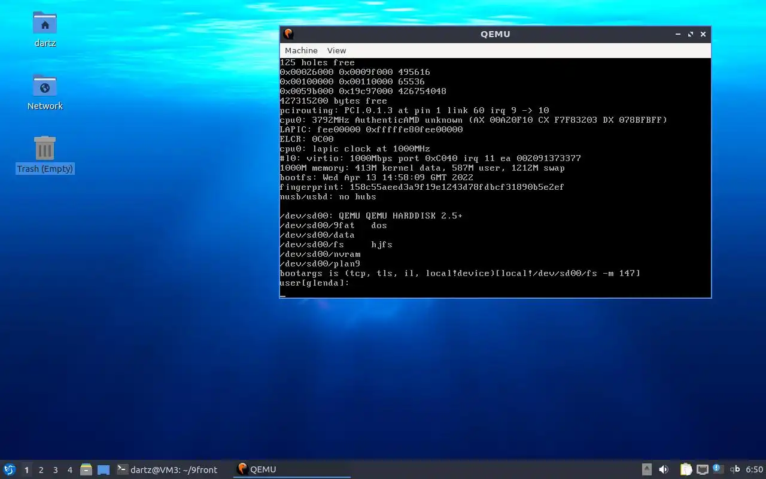The height and width of the screenshot is (479, 766).
Task: Open the clipboard notes tray icon
Action: click(686, 469)
